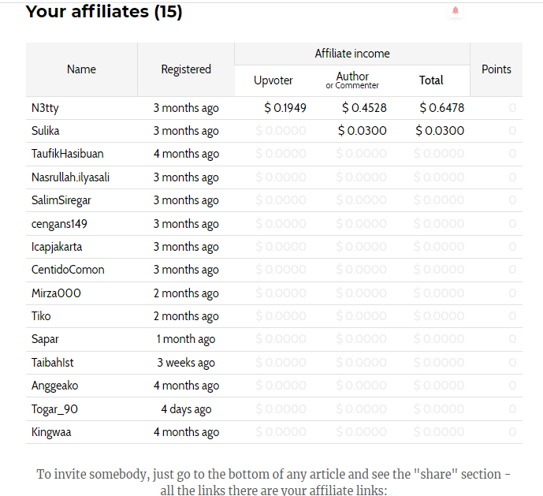543x496 pixels.
Task: Click the Nasrullah.ilyasali affiliate entry
Action: click(70, 177)
